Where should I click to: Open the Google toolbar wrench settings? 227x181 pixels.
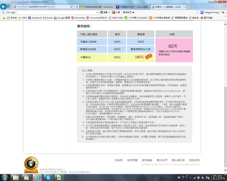point(223,12)
